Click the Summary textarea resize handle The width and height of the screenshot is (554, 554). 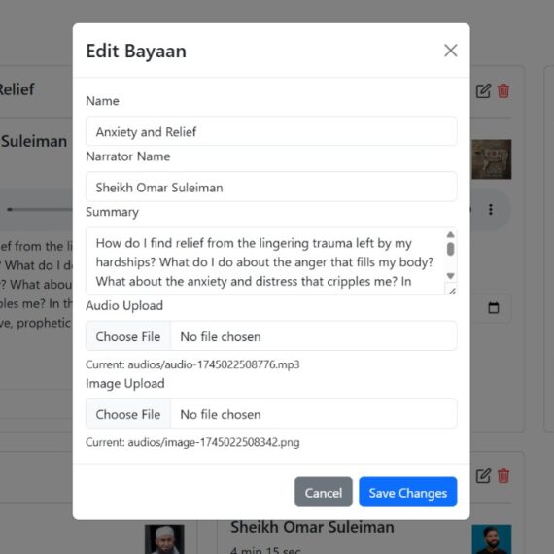452,291
